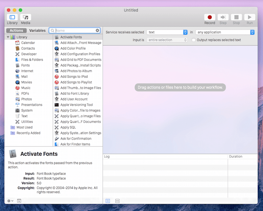263x211 pixels.
Task: Show the variables list view button
Action: coord(117,201)
